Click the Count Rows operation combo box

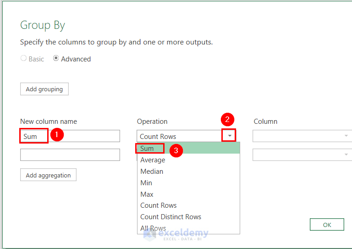coord(179,136)
